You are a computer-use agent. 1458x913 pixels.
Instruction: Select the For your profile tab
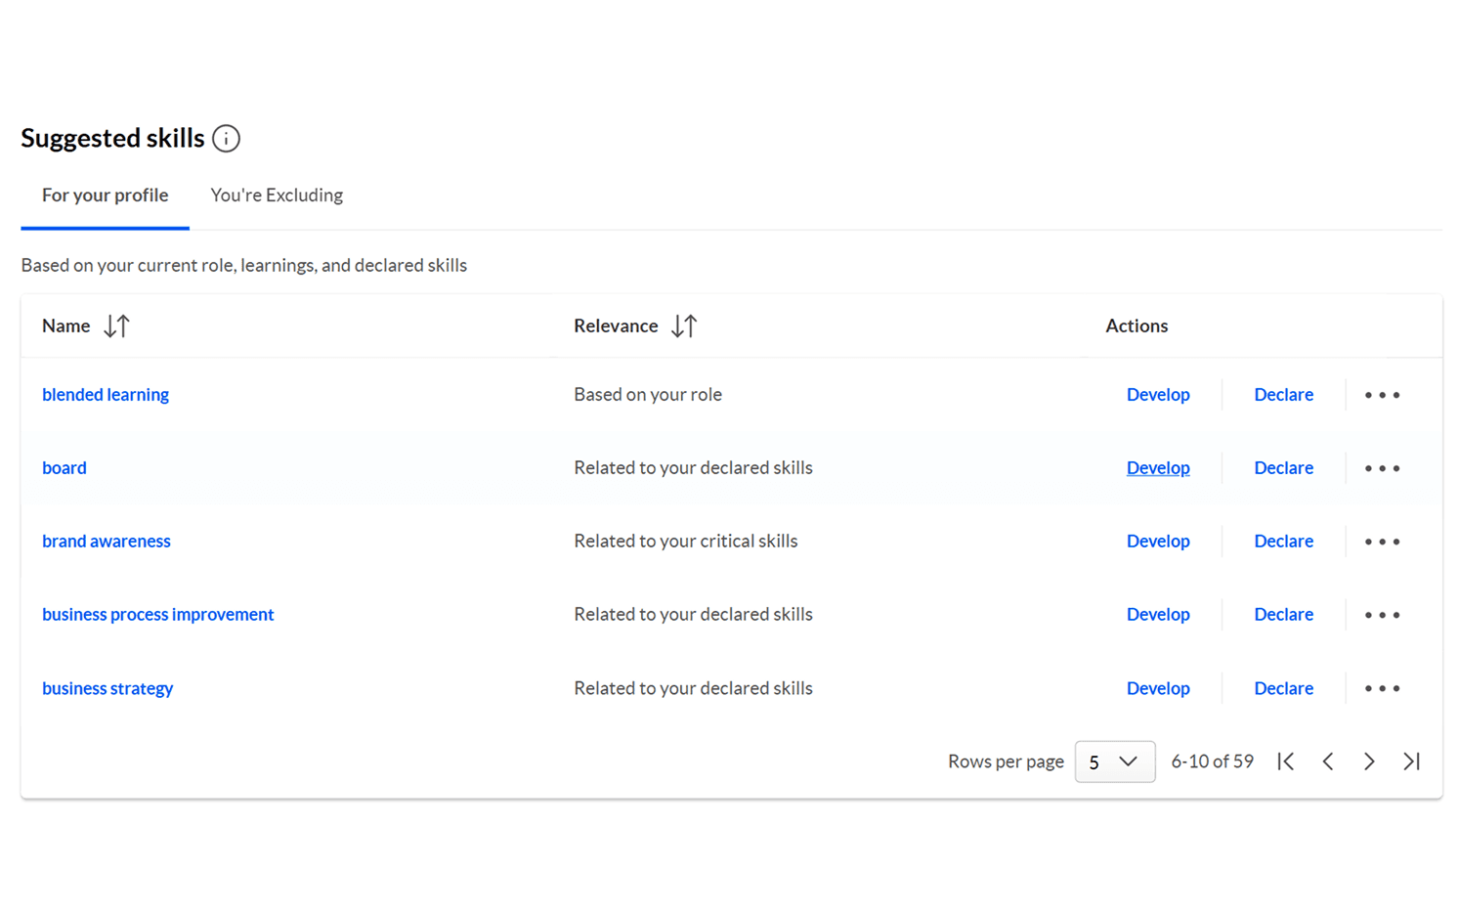[x=106, y=196]
